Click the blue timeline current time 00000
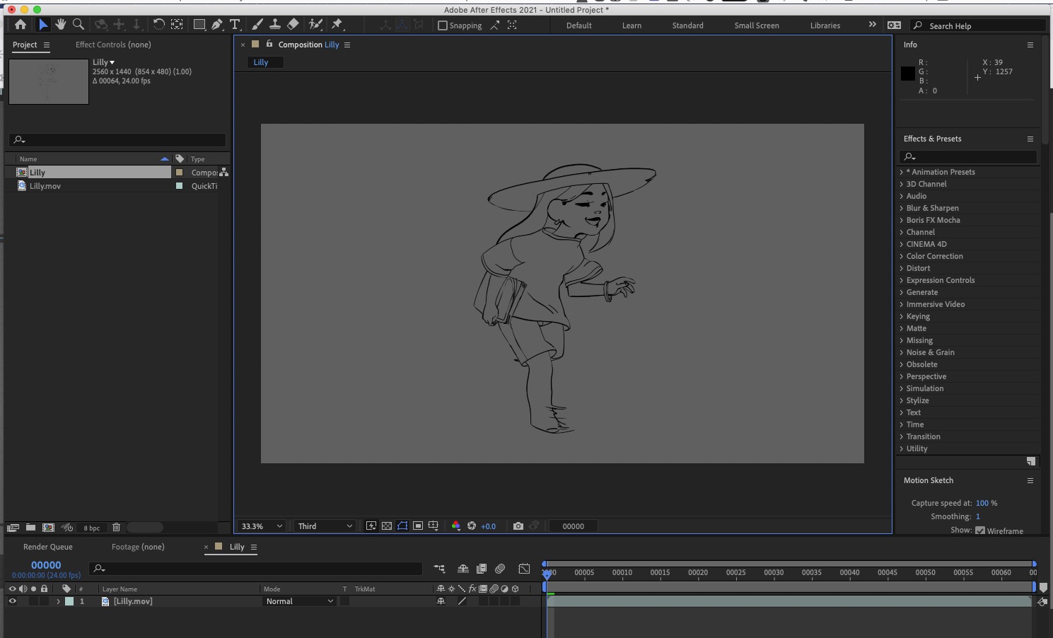 pyautogui.click(x=46, y=565)
